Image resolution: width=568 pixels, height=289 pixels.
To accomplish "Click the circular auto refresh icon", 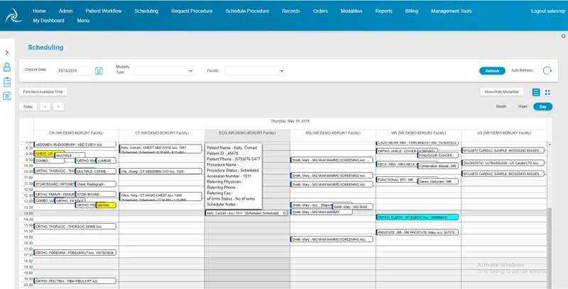I will pyautogui.click(x=547, y=71).
